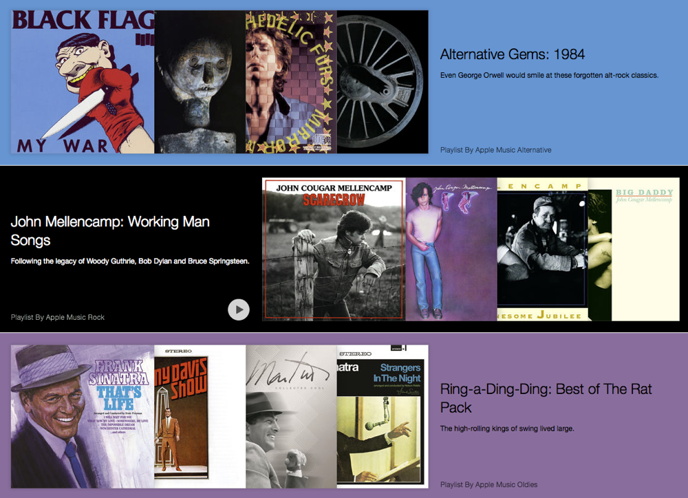
Task: Open the spoked wheel album artwork
Action: click(x=383, y=82)
